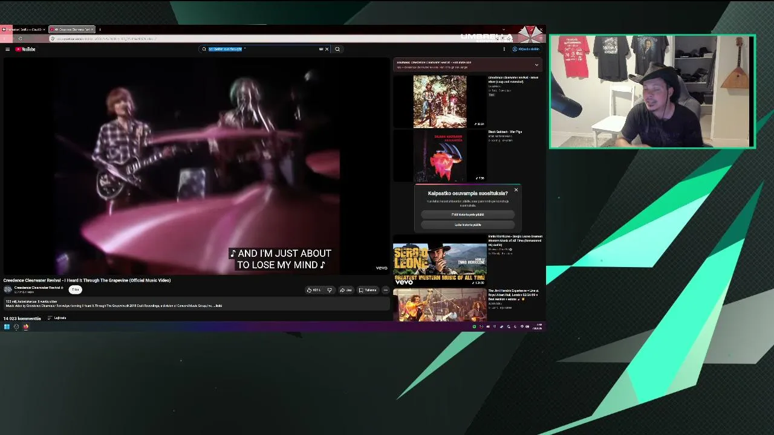Submit search with the magnifier button
The width and height of the screenshot is (774, 435).
pyautogui.click(x=337, y=49)
